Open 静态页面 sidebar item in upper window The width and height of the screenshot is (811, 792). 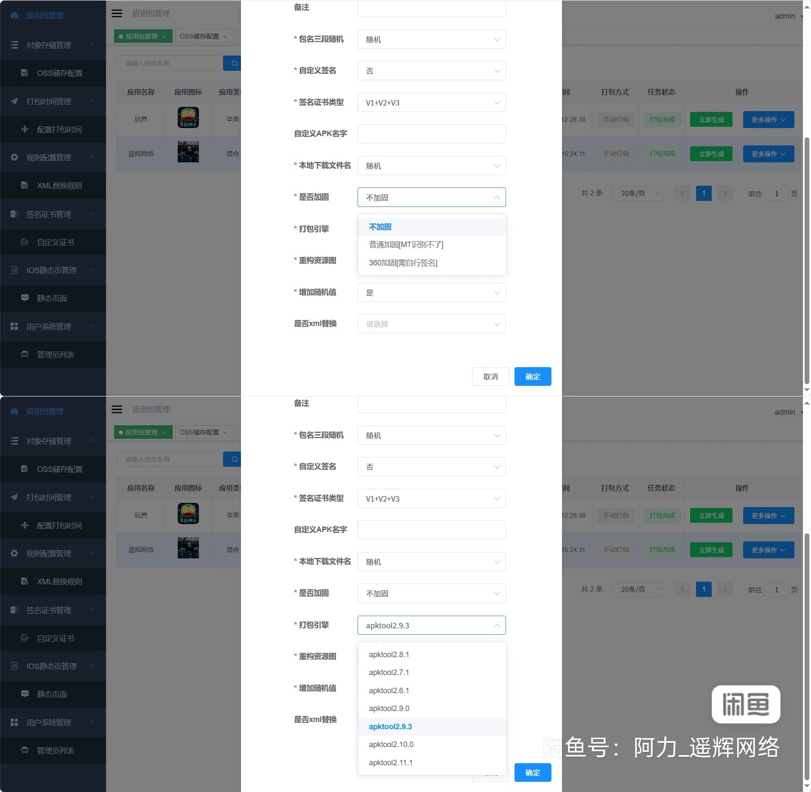coord(52,298)
